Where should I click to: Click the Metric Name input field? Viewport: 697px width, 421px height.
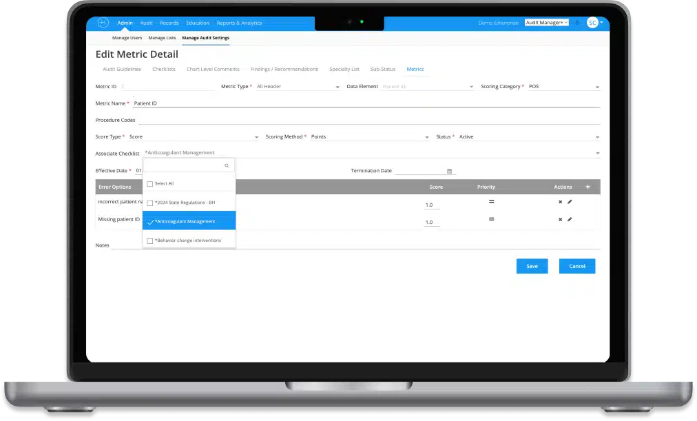(366, 103)
